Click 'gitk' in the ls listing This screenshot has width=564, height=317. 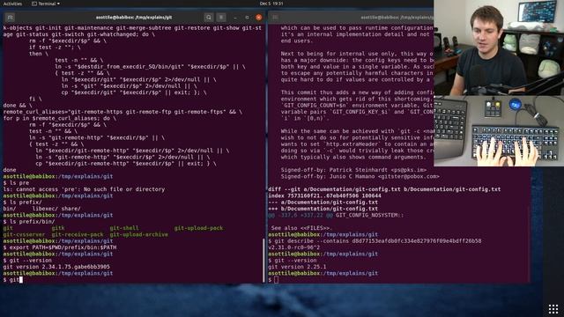(58, 228)
